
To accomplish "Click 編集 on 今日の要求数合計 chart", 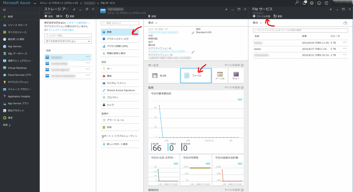I will click(x=240, y=100).
